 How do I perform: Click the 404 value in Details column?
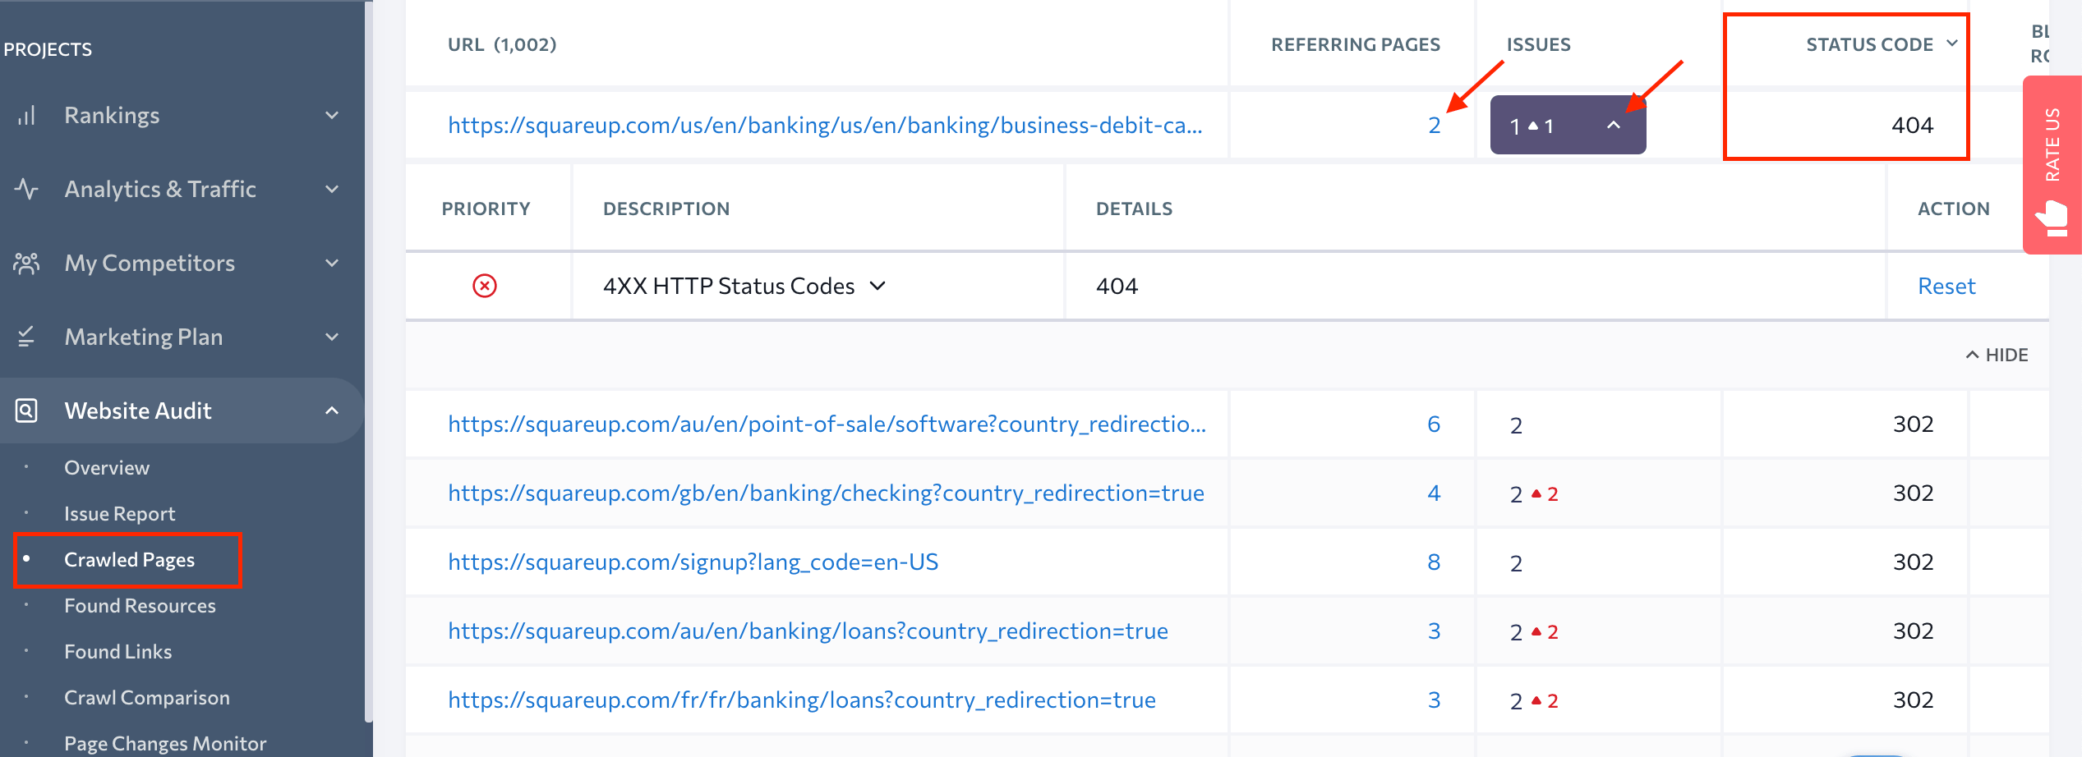click(1117, 286)
